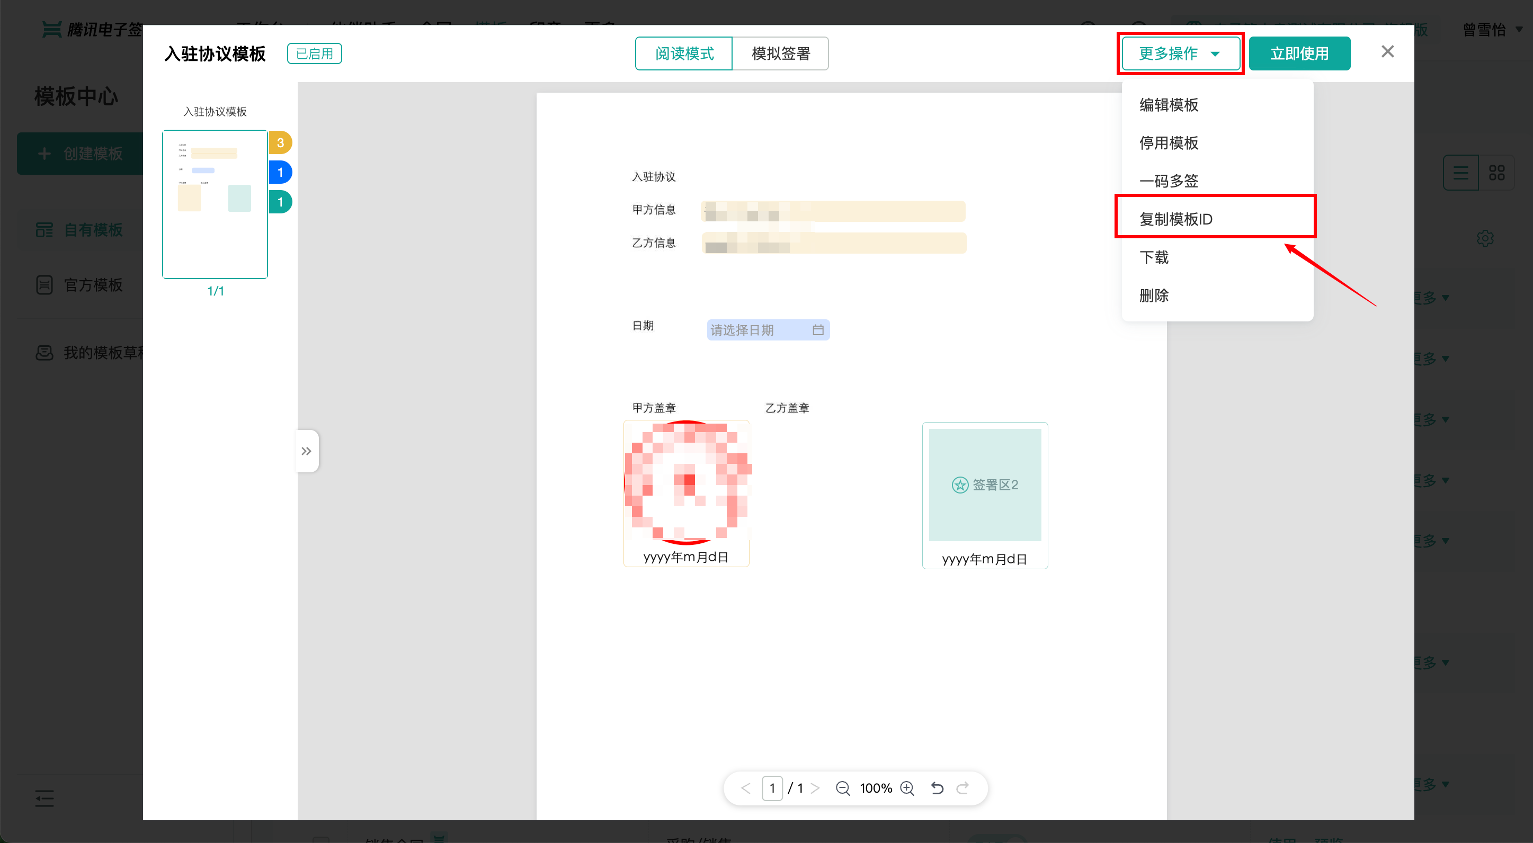Click the page number input box

point(772,788)
